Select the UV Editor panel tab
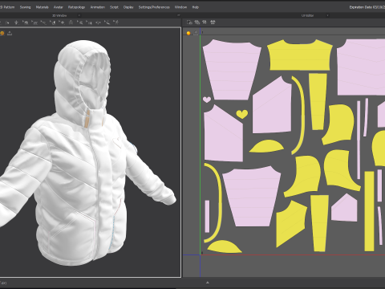This screenshot has width=385, height=289. coord(307,15)
